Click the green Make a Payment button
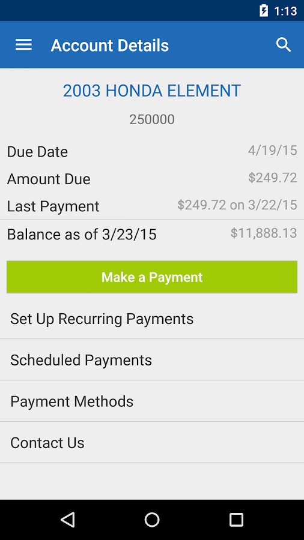The image size is (304, 540). 152,277
